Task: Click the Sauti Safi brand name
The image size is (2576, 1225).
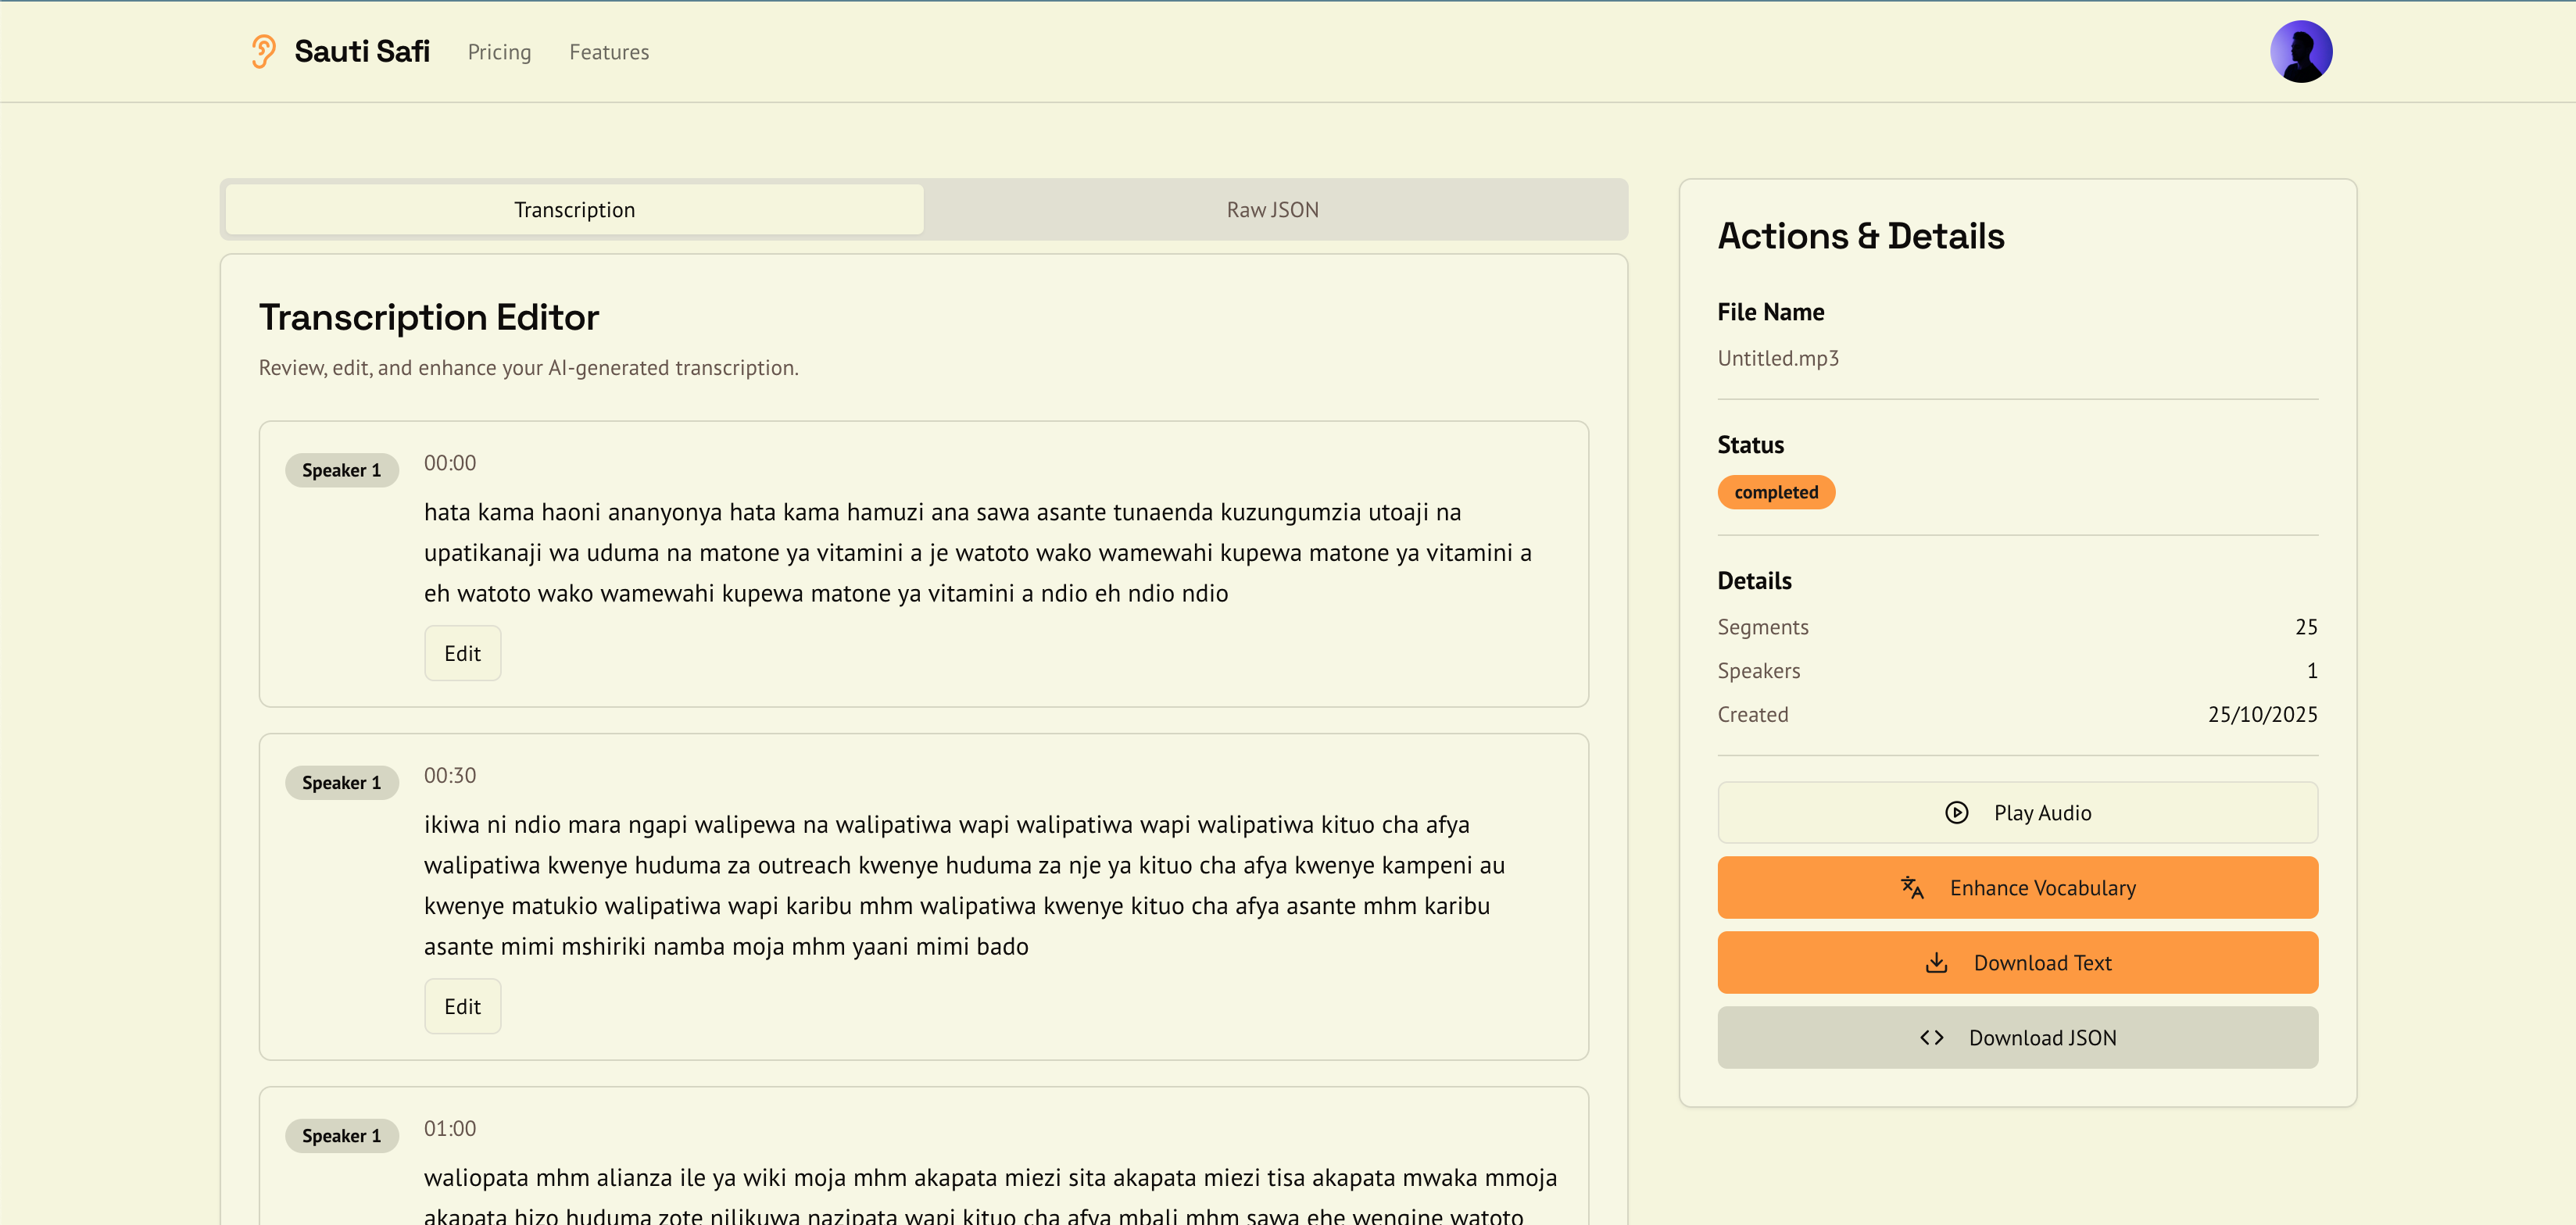Action: coord(362,51)
